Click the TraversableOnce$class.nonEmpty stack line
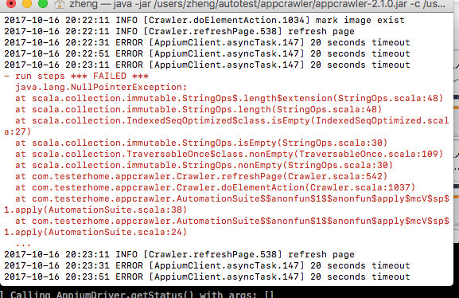459x298 pixels. pos(229,154)
